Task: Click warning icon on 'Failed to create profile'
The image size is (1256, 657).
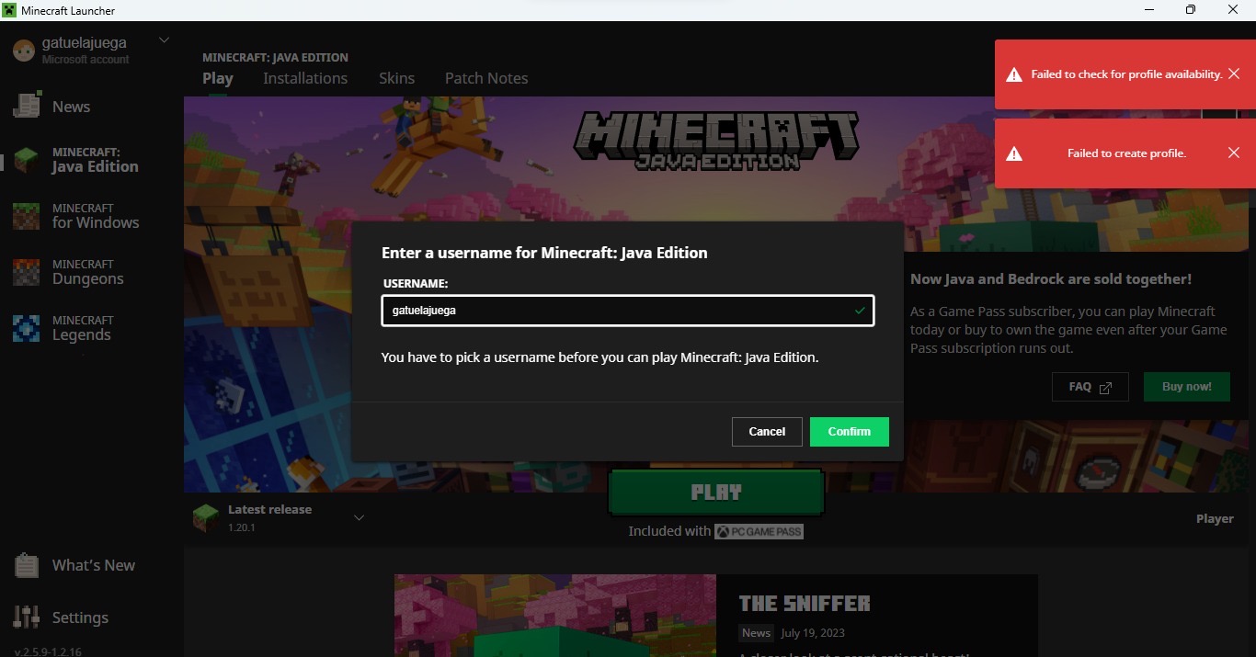Action: [x=1014, y=153]
